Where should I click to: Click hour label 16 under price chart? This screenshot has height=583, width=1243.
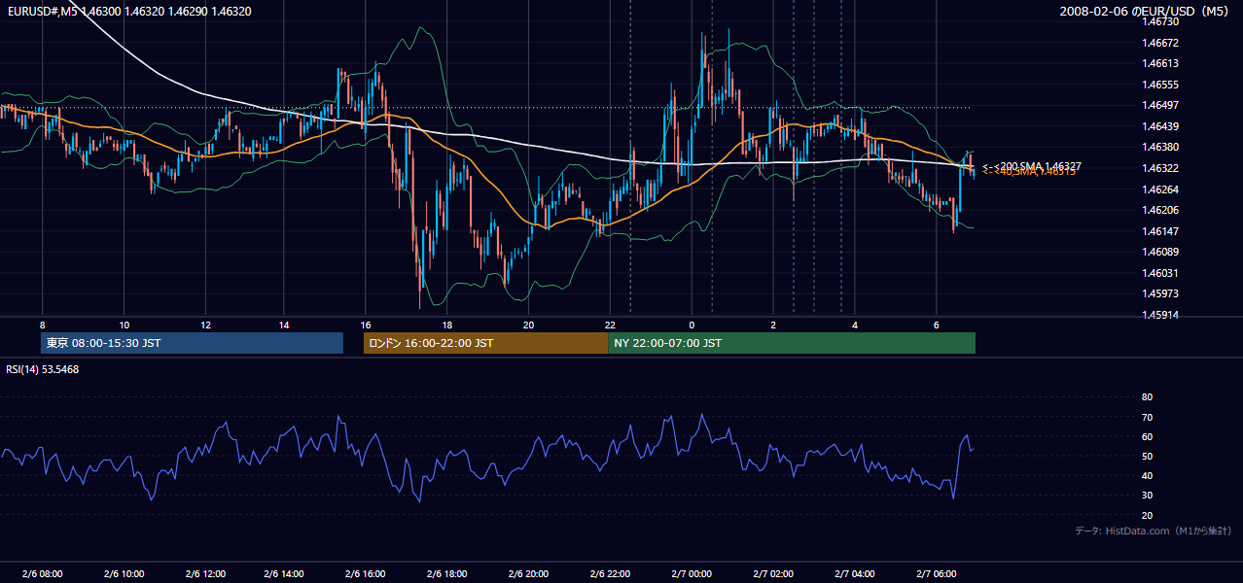pyautogui.click(x=366, y=325)
